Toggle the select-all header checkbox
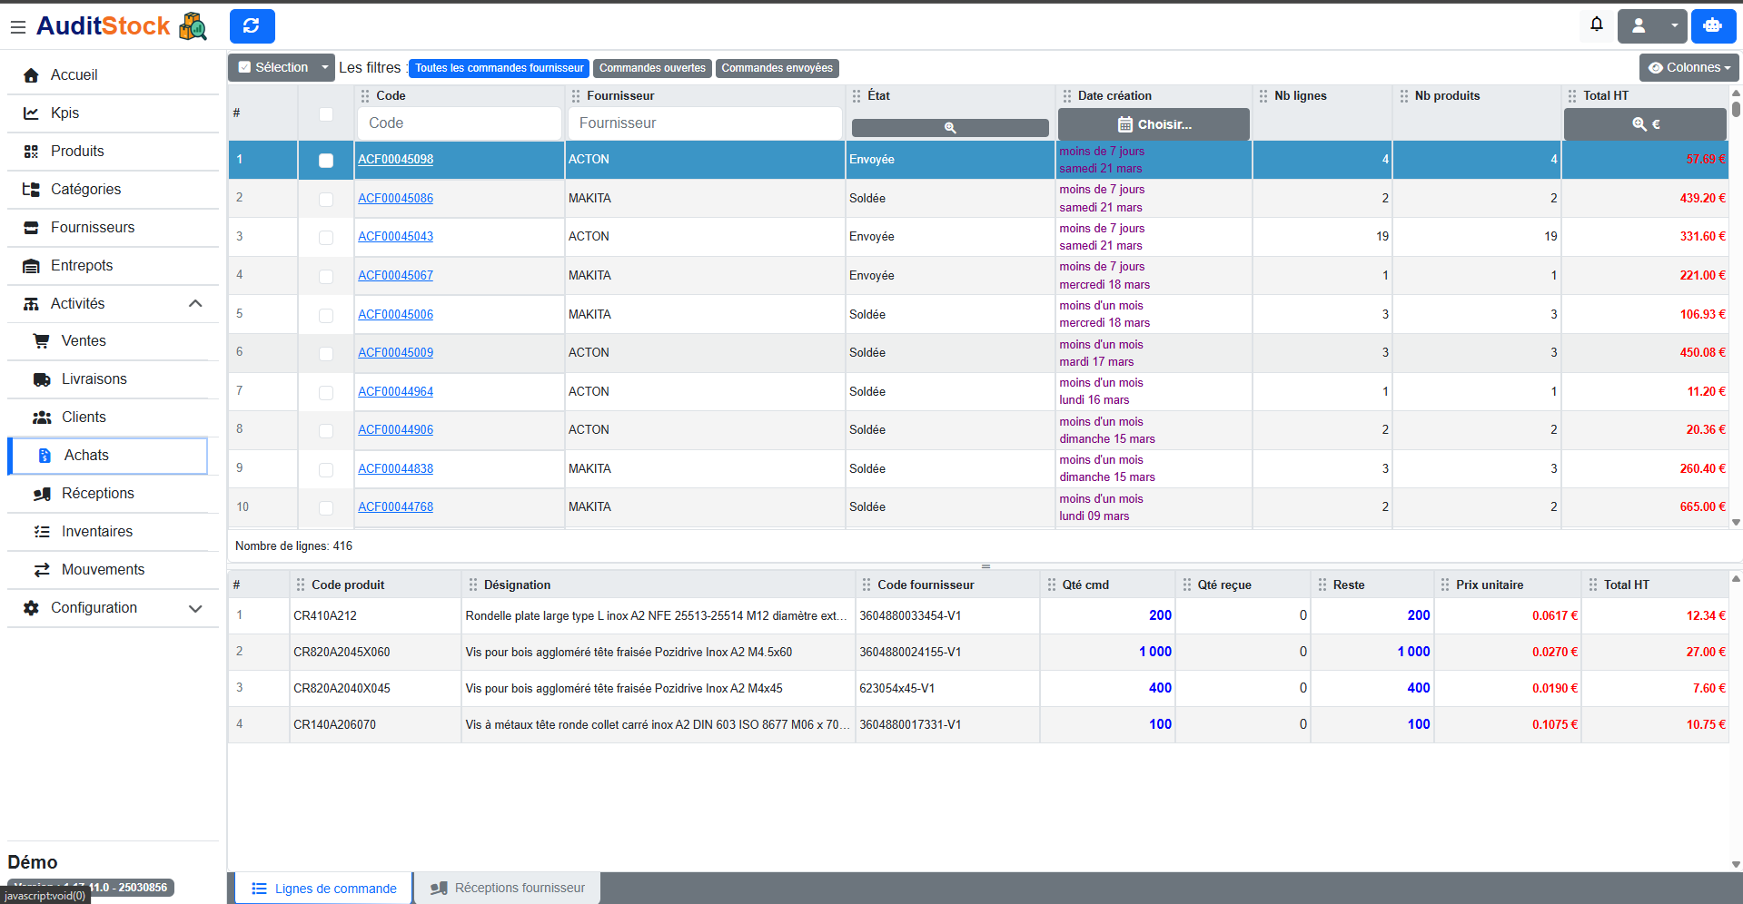 [x=326, y=114]
